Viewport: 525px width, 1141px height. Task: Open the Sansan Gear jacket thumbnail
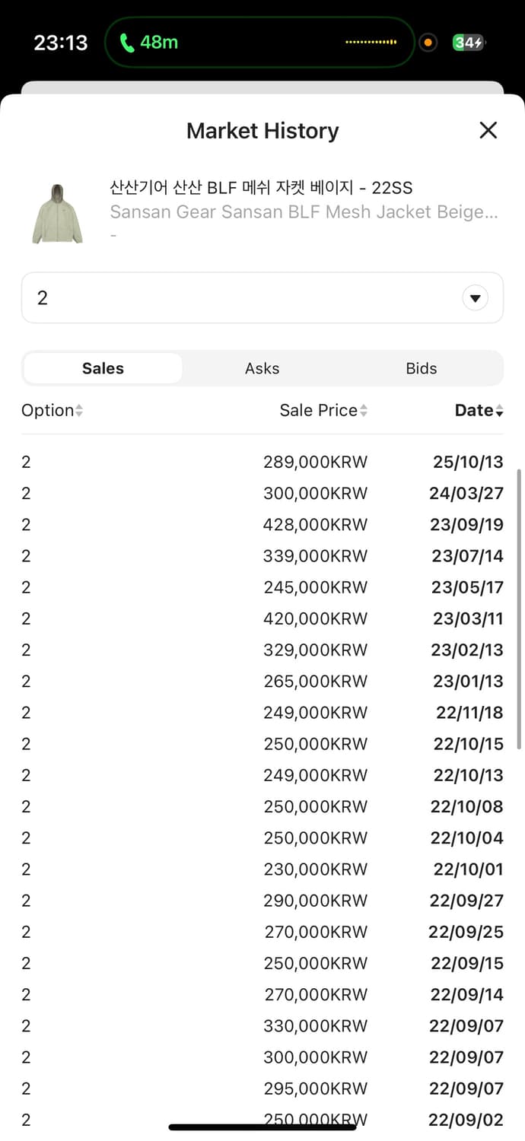point(57,213)
